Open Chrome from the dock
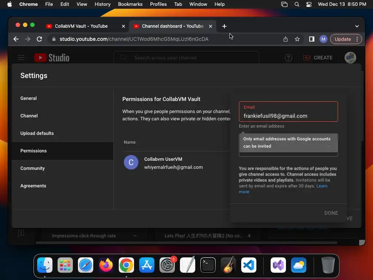373x280 pixels. [x=126, y=265]
